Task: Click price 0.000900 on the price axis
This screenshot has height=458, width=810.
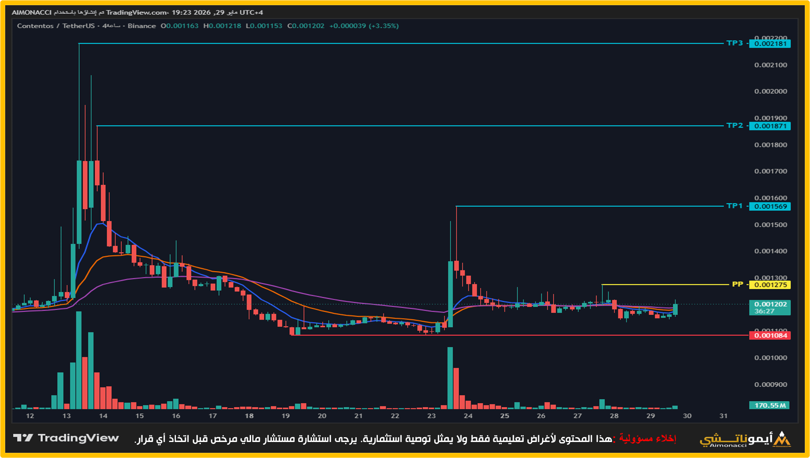Action: [770, 384]
